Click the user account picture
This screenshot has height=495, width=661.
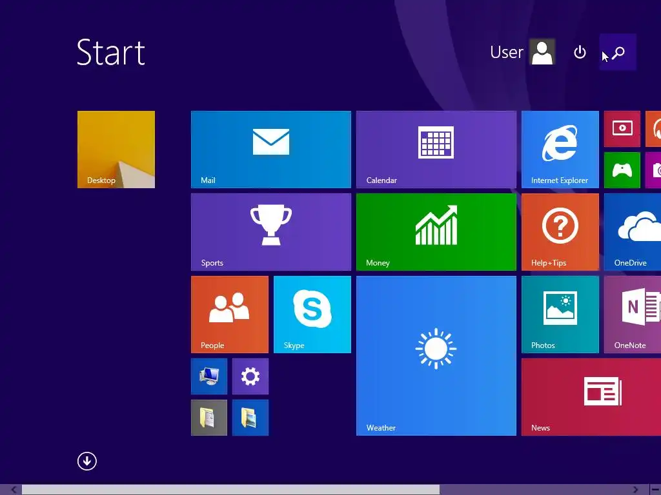coord(542,52)
